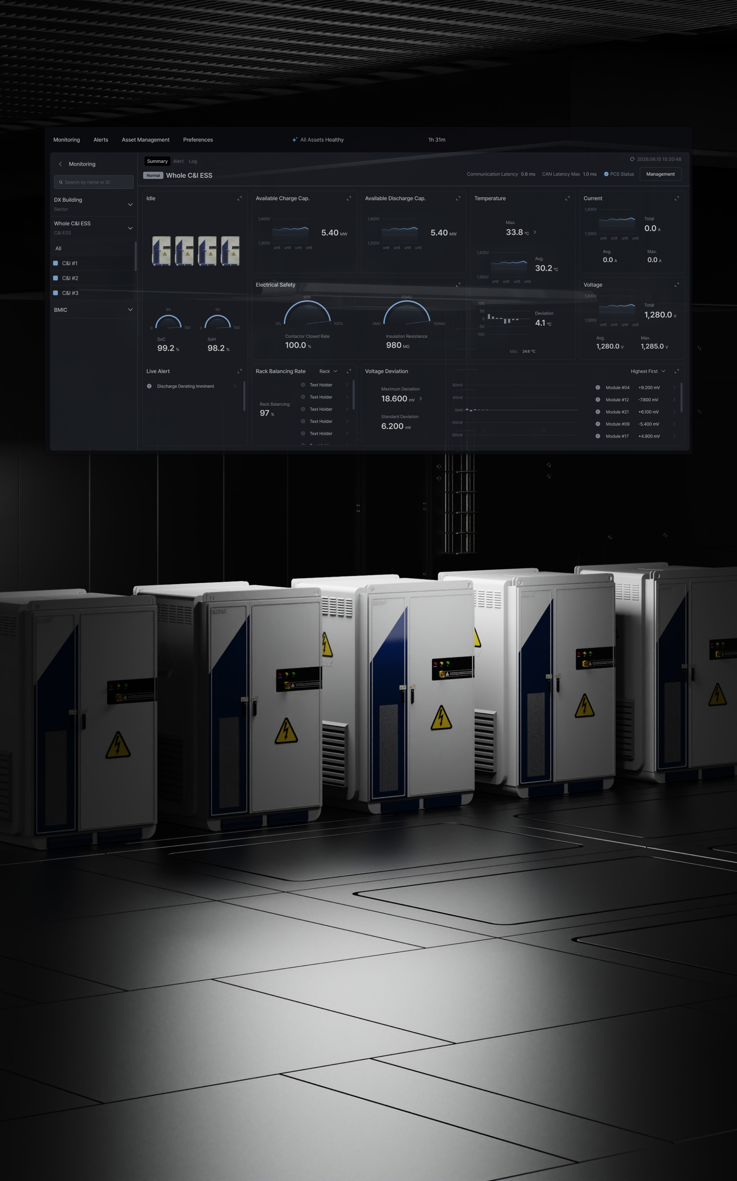The image size is (737, 1181).
Task: Toggle the C&I #3 checkbox
Action: [x=55, y=293]
